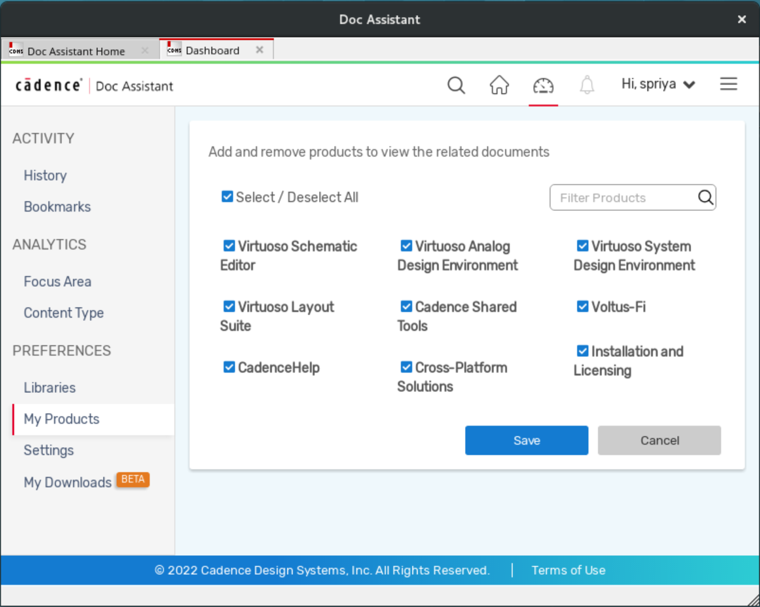Open notifications bell icon
The image size is (760, 607).
pyautogui.click(x=587, y=85)
